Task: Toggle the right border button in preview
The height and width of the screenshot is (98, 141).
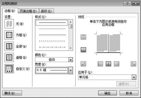Action: (117, 64)
